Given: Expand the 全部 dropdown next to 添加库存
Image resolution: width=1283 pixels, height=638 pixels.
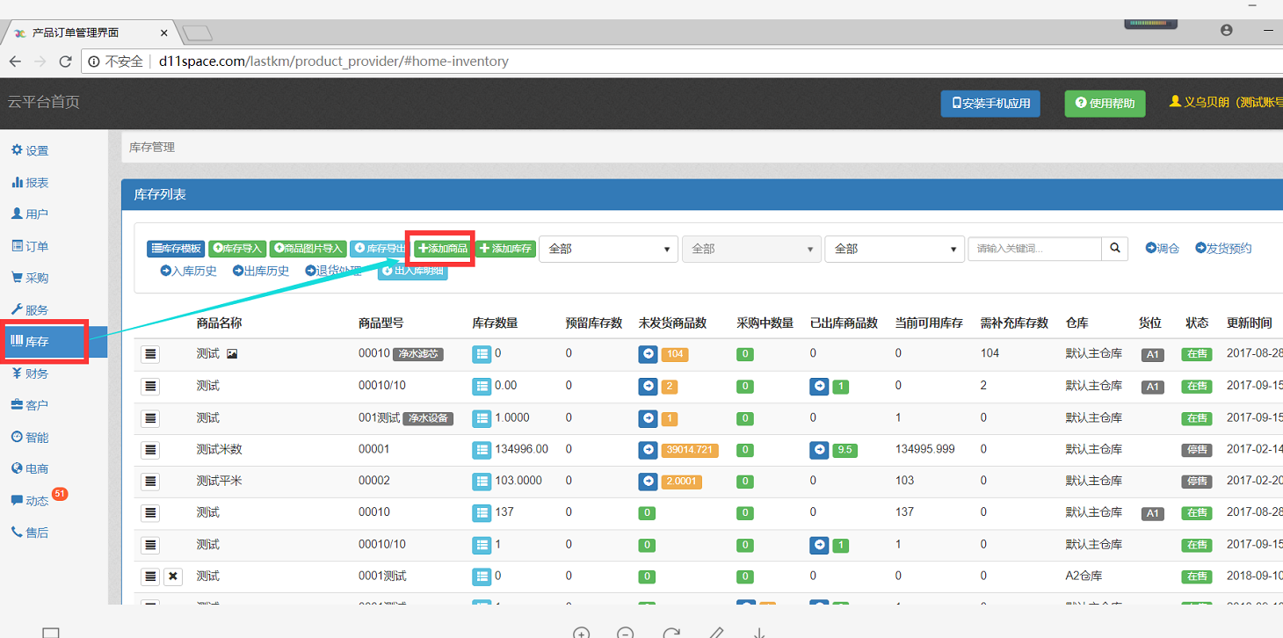Looking at the screenshot, I should [609, 249].
